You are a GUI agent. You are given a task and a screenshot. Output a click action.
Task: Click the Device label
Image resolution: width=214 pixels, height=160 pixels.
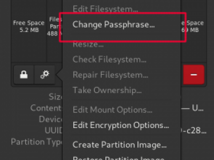(x=50, y=119)
